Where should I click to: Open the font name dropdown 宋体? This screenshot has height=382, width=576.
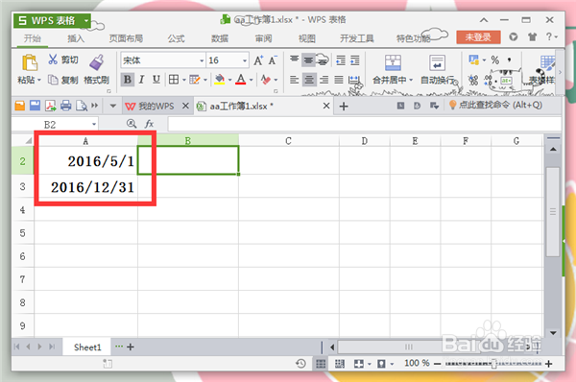click(202, 60)
